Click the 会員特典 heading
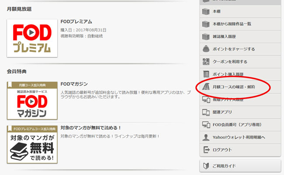 click(17, 71)
